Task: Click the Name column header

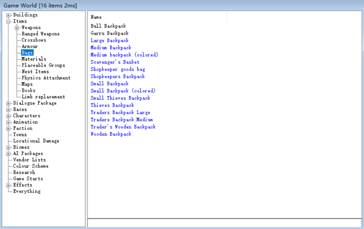Action: 96,17
